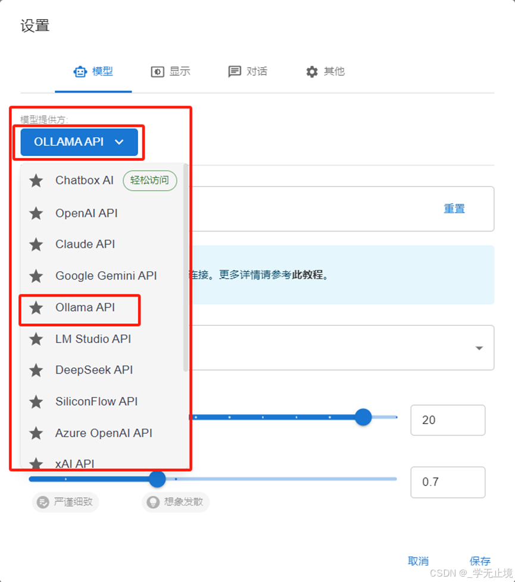Expand the model selection combo box arrow
Viewport: 515px width, 582px height.
[479, 348]
